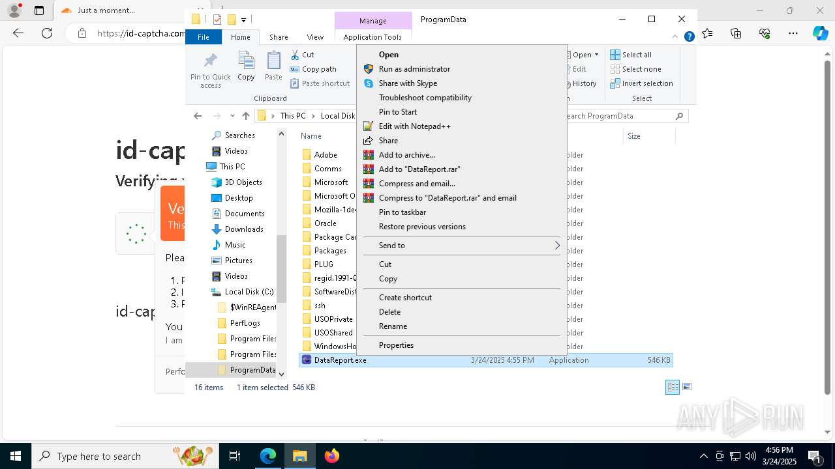This screenshot has width=835, height=469.
Task: Switch to the View ribbon tab
Action: 315,37
